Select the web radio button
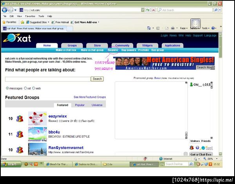 tap(34, 88)
